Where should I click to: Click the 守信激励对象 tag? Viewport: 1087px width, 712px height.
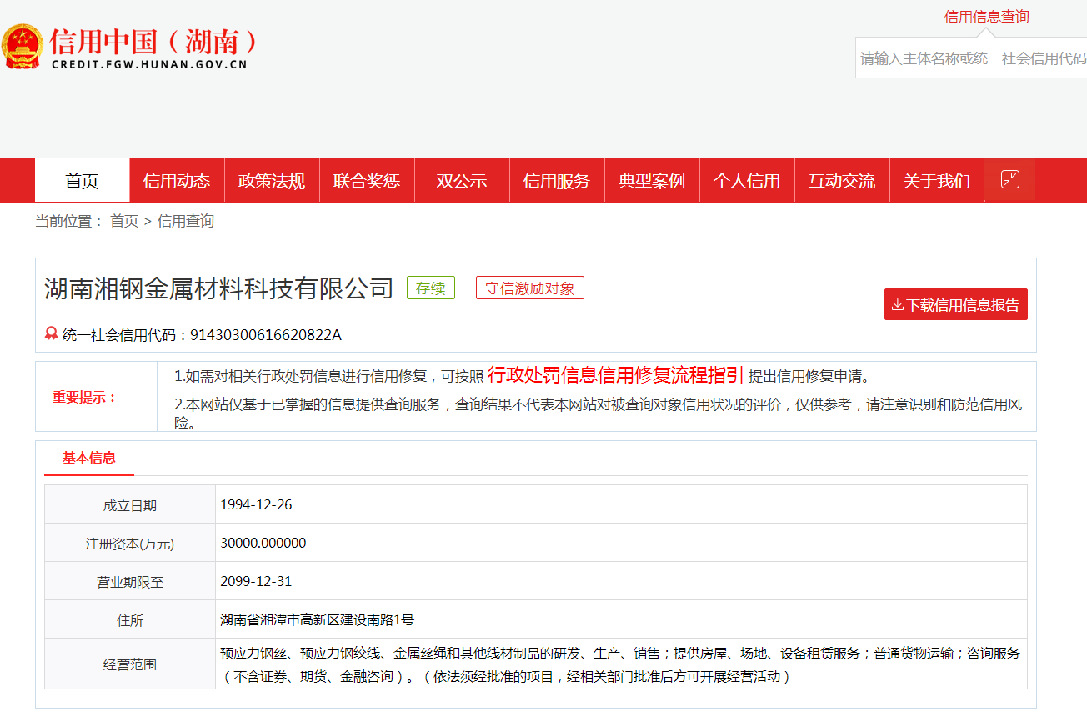[530, 288]
